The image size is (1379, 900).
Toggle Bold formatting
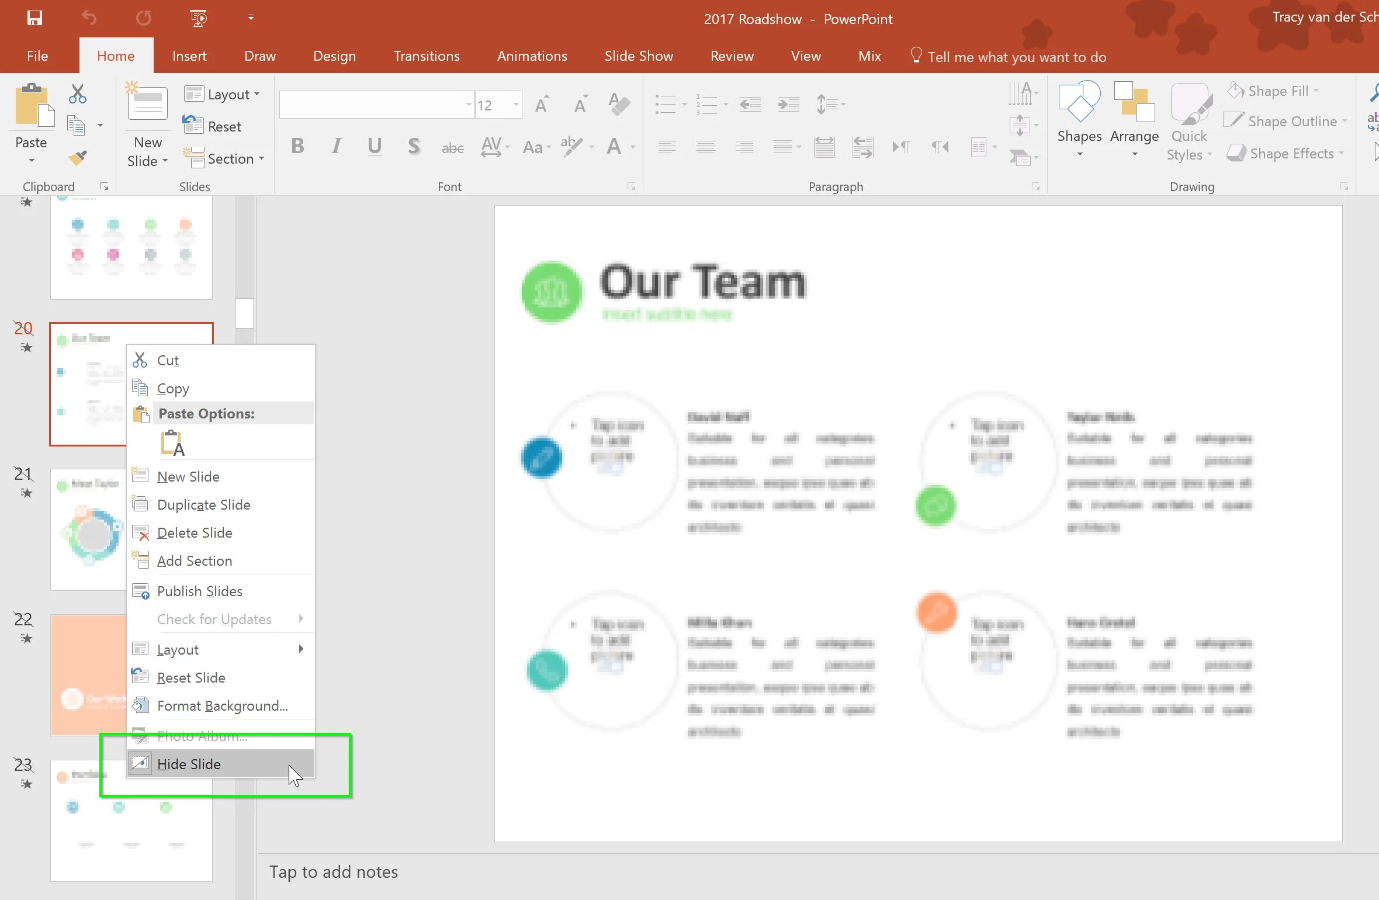click(x=297, y=146)
